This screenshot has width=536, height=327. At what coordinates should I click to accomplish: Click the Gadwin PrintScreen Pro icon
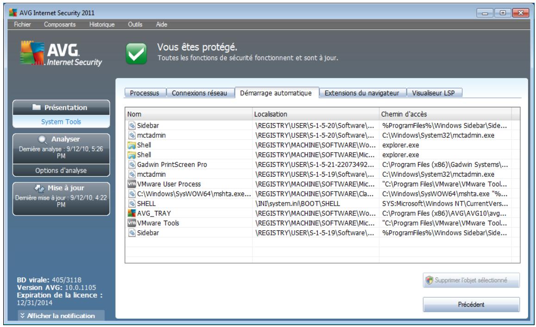pos(132,165)
